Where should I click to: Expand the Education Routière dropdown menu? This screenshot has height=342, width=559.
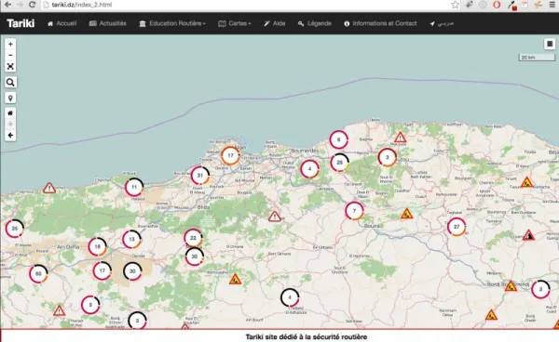pos(172,23)
